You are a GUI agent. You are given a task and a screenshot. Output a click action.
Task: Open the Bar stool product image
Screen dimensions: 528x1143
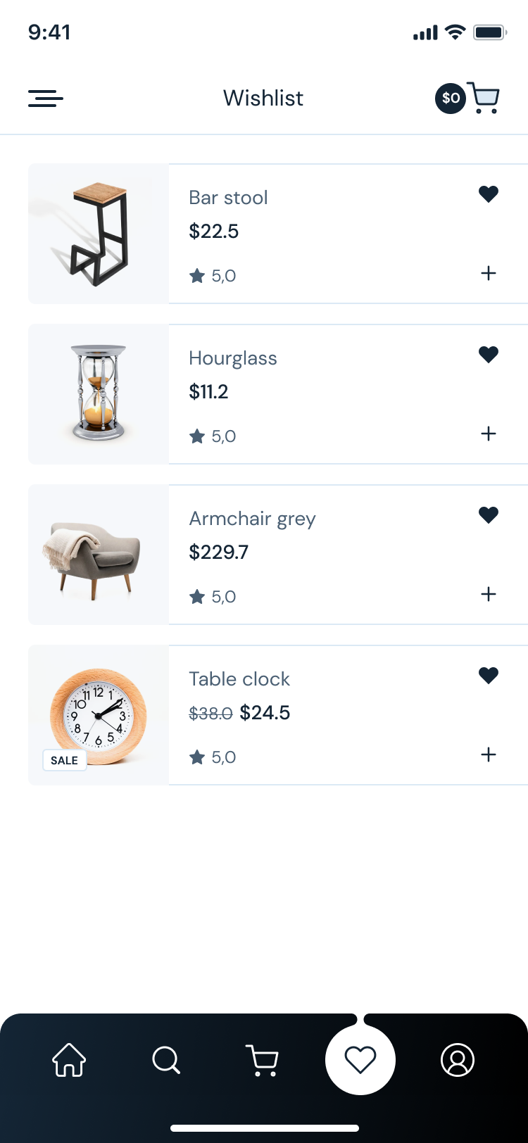pos(99,234)
